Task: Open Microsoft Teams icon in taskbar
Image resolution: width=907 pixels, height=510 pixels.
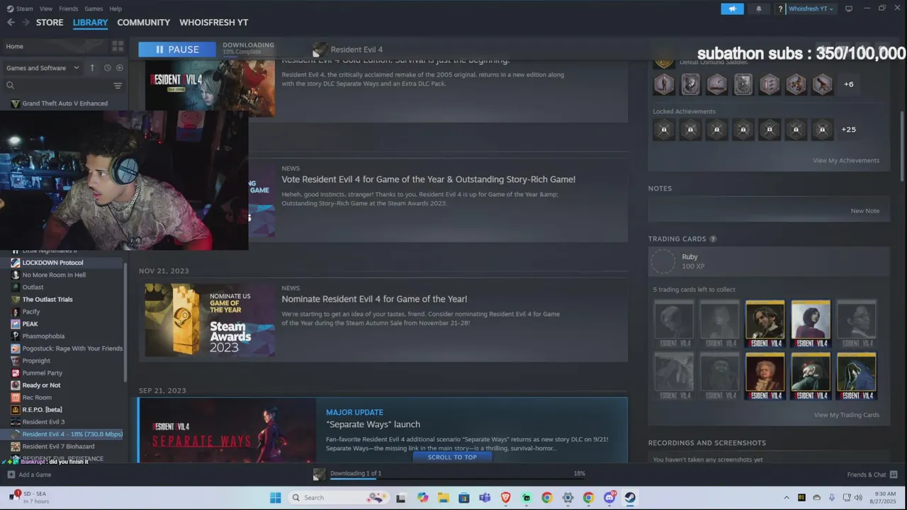Action: click(x=485, y=498)
